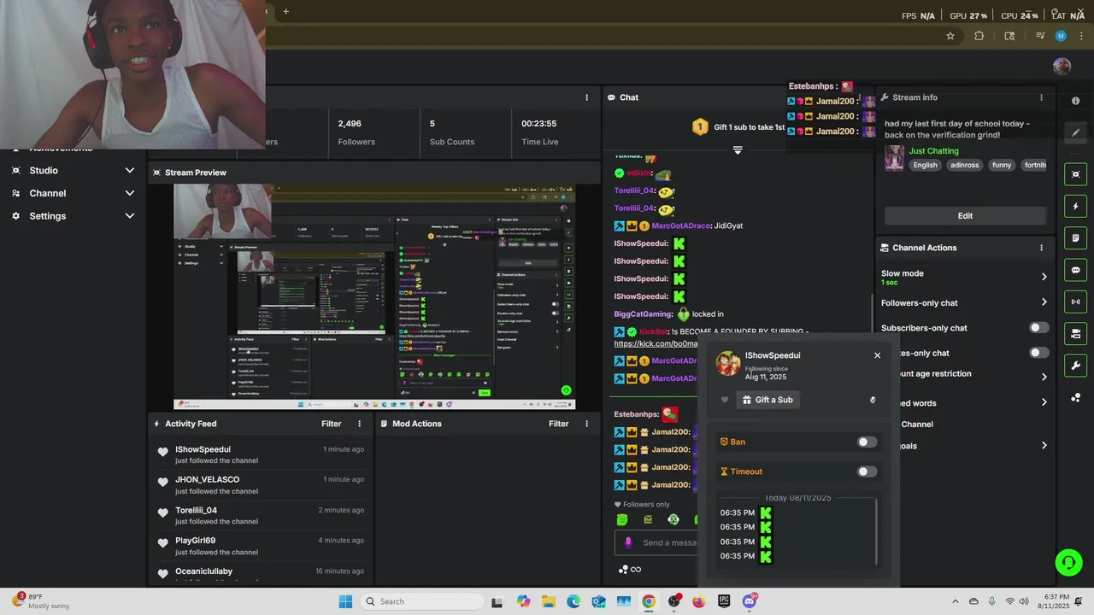Screen dimensions: 1094x615
Task: Open Followers-only chat options arrow
Action: click(1044, 302)
